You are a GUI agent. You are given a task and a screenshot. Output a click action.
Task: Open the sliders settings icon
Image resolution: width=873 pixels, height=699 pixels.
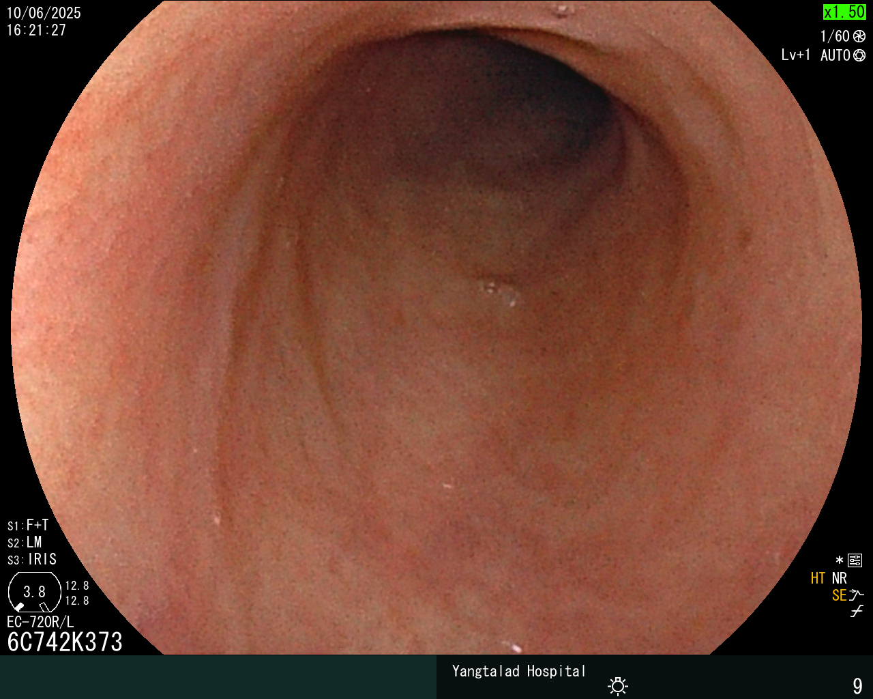pyautogui.click(x=855, y=560)
